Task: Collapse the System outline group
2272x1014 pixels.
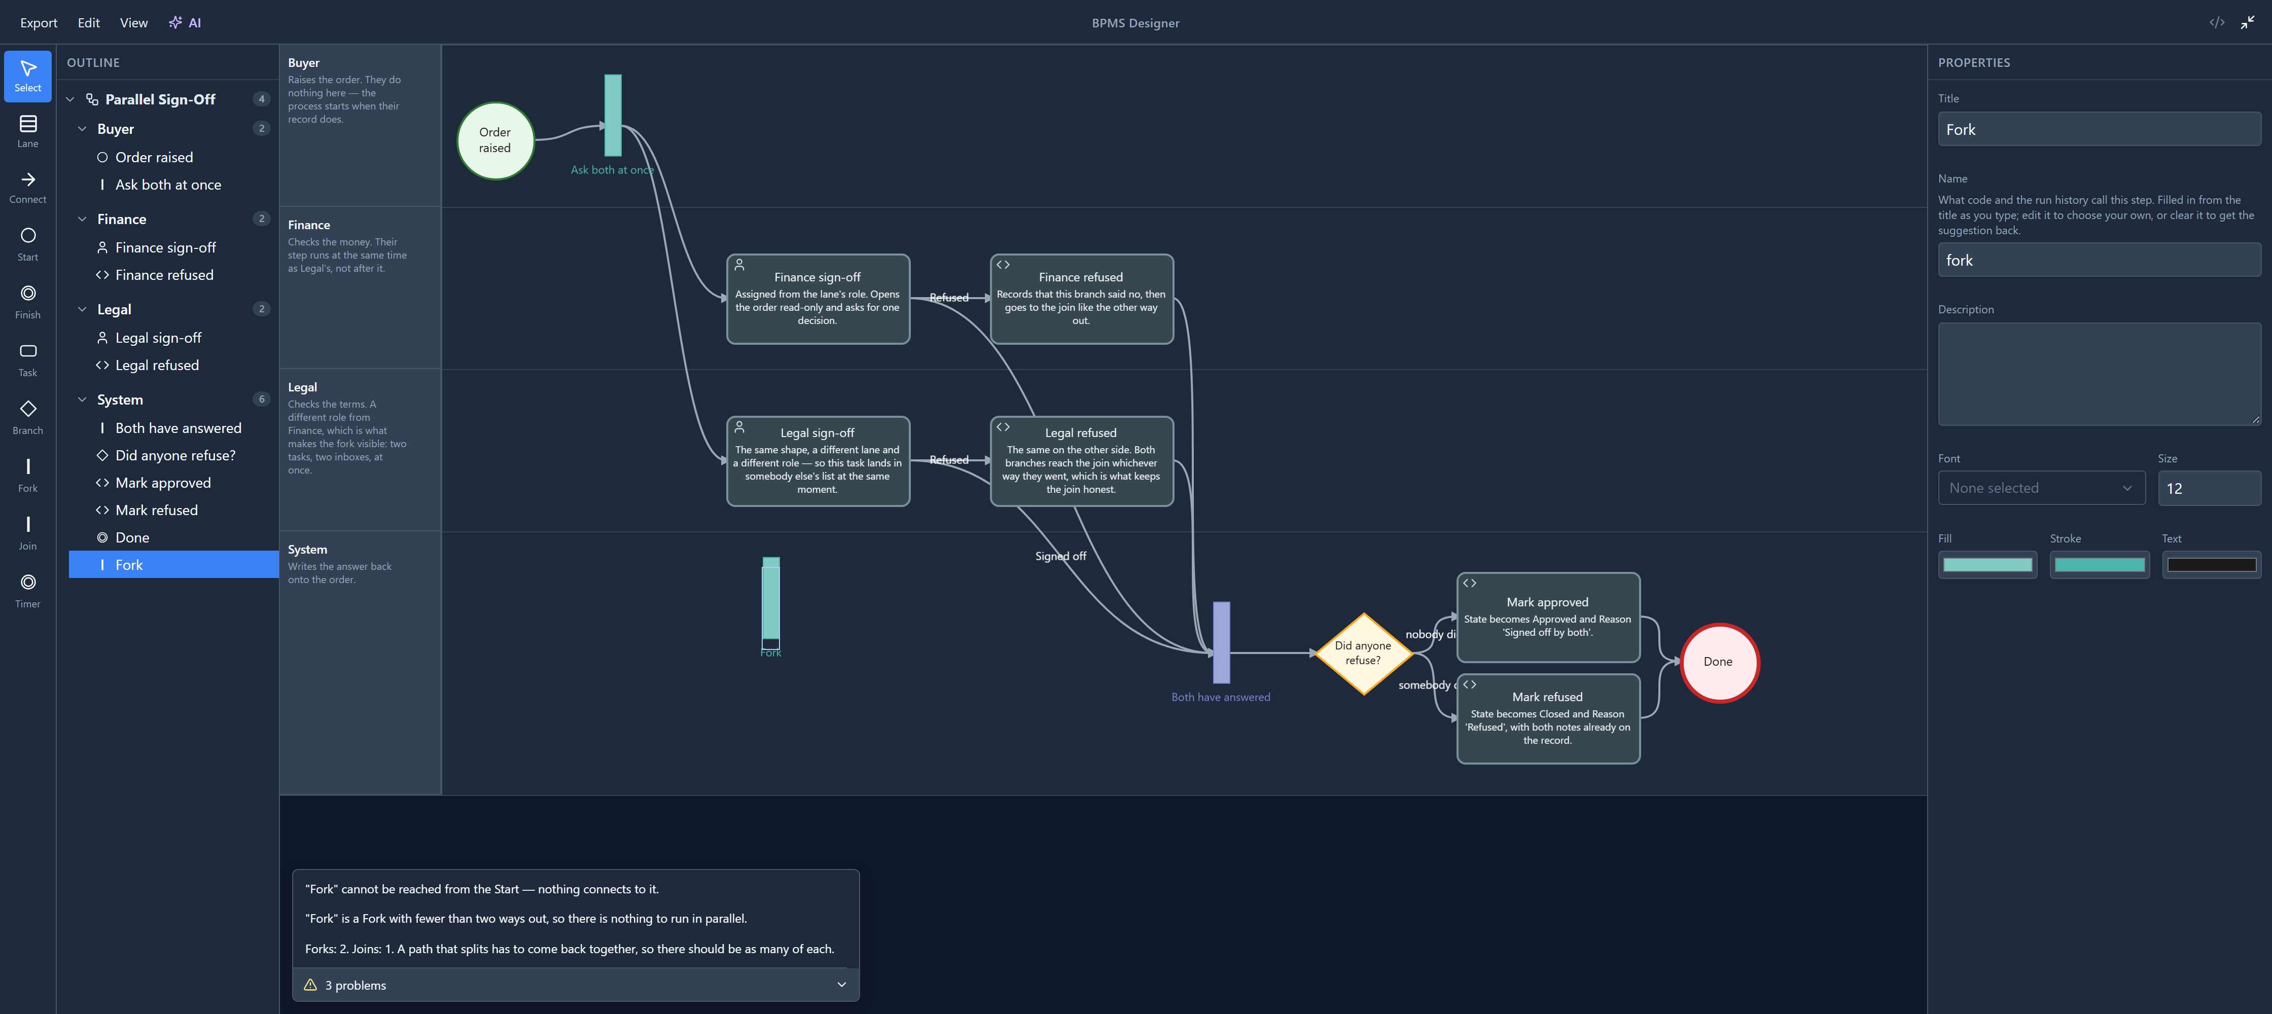Action: (x=82, y=400)
